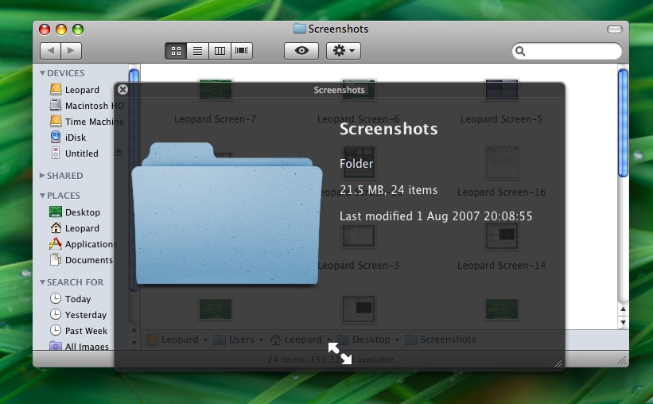Go forward using the Finder forward arrow
653x404 pixels.
[72, 51]
